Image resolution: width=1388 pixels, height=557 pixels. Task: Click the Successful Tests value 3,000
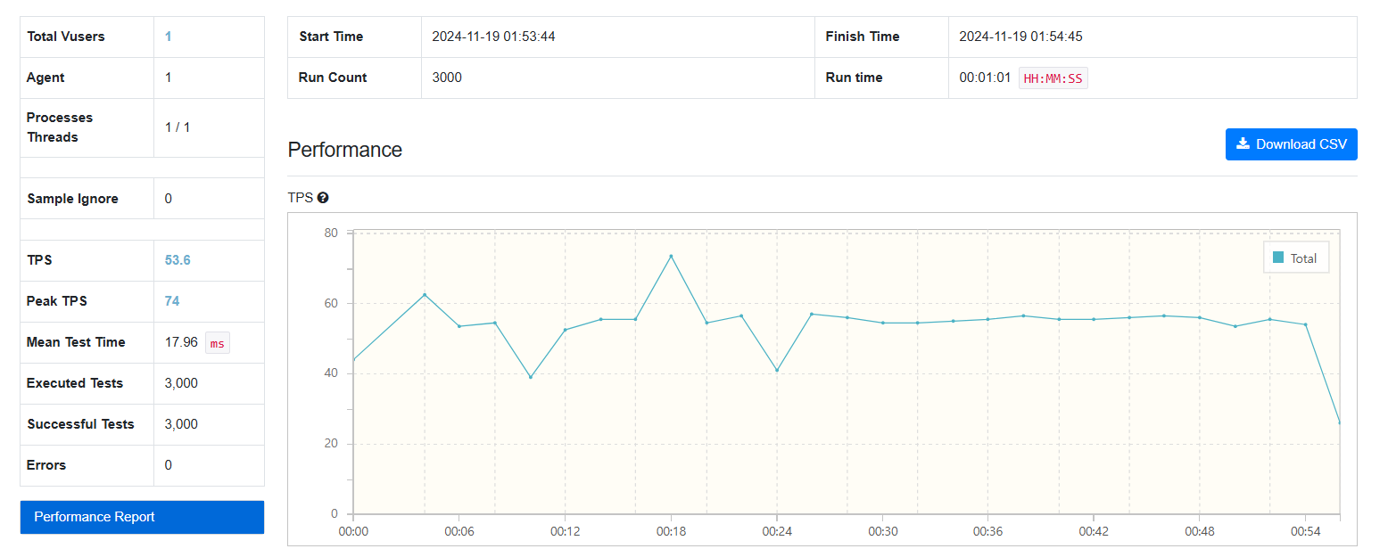181,424
